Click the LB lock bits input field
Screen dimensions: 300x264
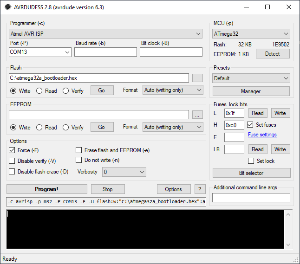pyautogui.click(x=234, y=149)
